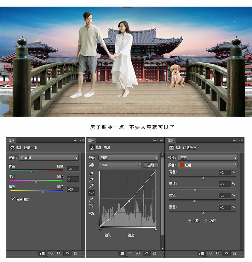This screenshot has height=262, width=252.
Task: Open the 色调 中间调 dropdown
Action: click(49, 158)
